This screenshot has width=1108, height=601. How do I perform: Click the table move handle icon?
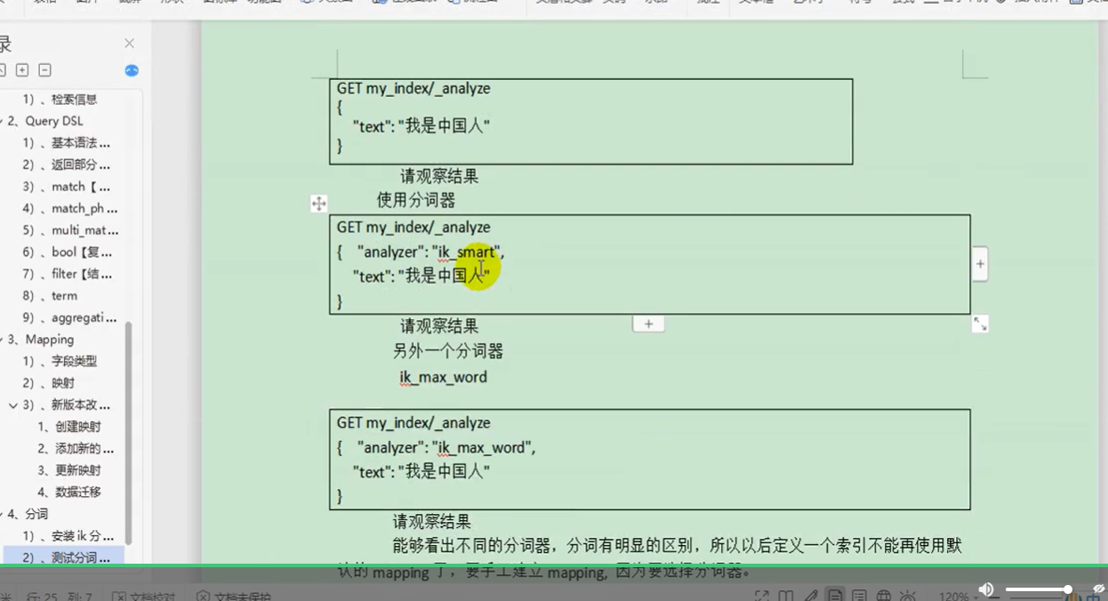coord(319,204)
